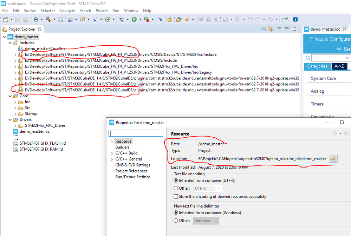351x236 pixels.
Task: Open the Window menu
Action: 131,11
